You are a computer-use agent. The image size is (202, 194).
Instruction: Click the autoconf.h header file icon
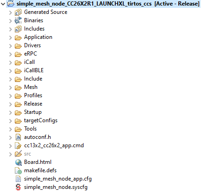pos(18,137)
